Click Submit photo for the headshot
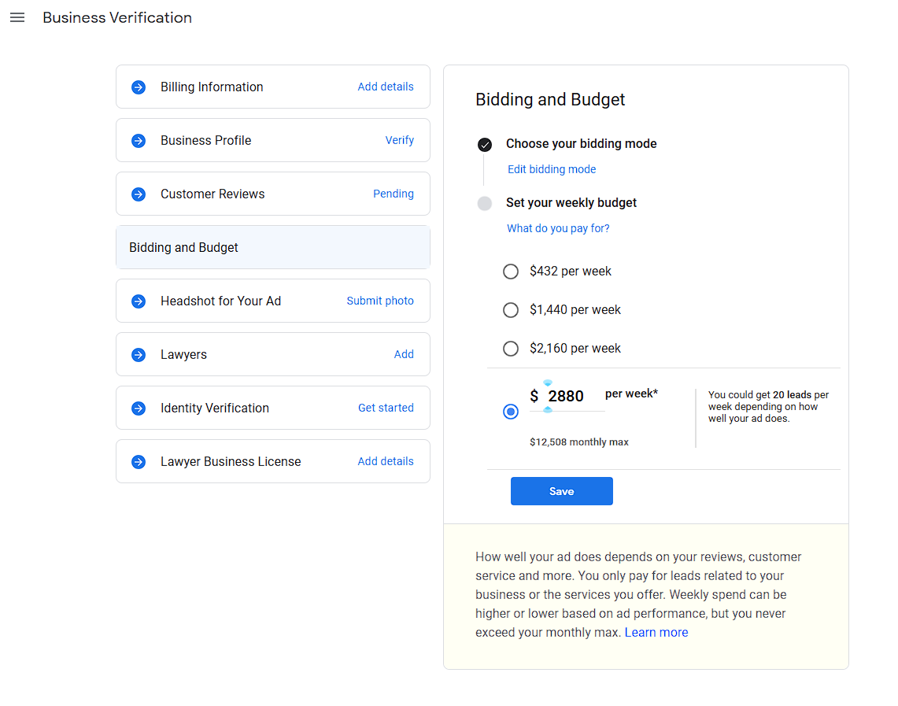The width and height of the screenshot is (898, 706). (379, 301)
